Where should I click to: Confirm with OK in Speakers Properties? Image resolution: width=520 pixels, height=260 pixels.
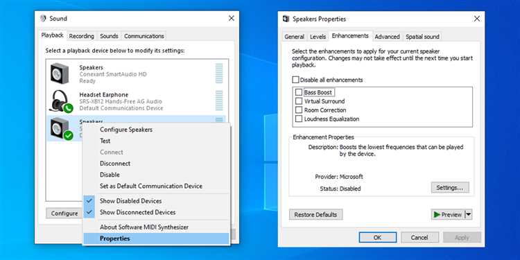click(377, 237)
